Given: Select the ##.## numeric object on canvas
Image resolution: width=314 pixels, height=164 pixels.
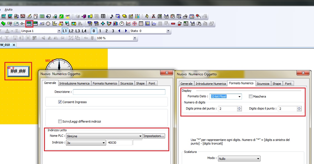Looking at the screenshot, I should point(18,71).
